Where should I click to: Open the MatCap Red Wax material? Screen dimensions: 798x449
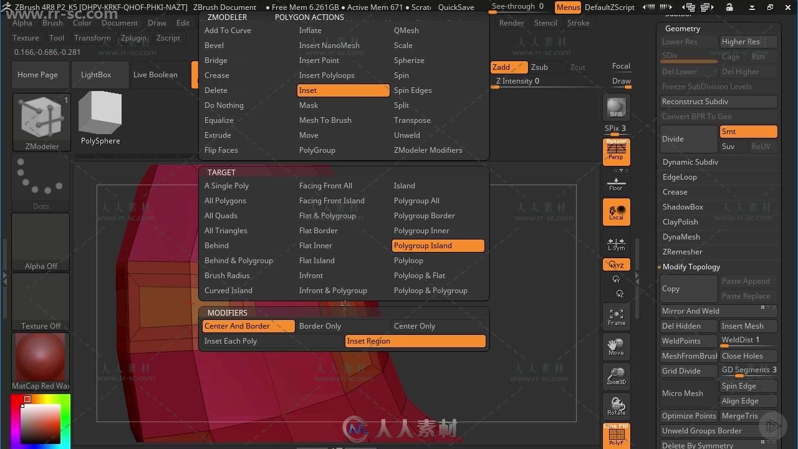(x=41, y=362)
